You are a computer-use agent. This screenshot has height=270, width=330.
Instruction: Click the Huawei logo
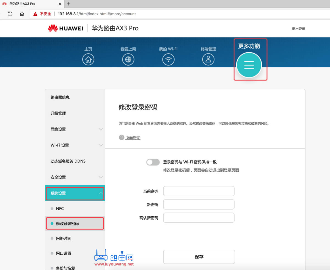[x=65, y=28]
